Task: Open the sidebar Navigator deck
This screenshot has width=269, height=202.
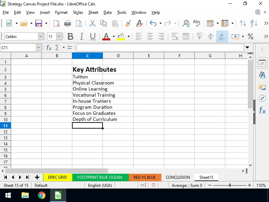Action: click(x=262, y=98)
